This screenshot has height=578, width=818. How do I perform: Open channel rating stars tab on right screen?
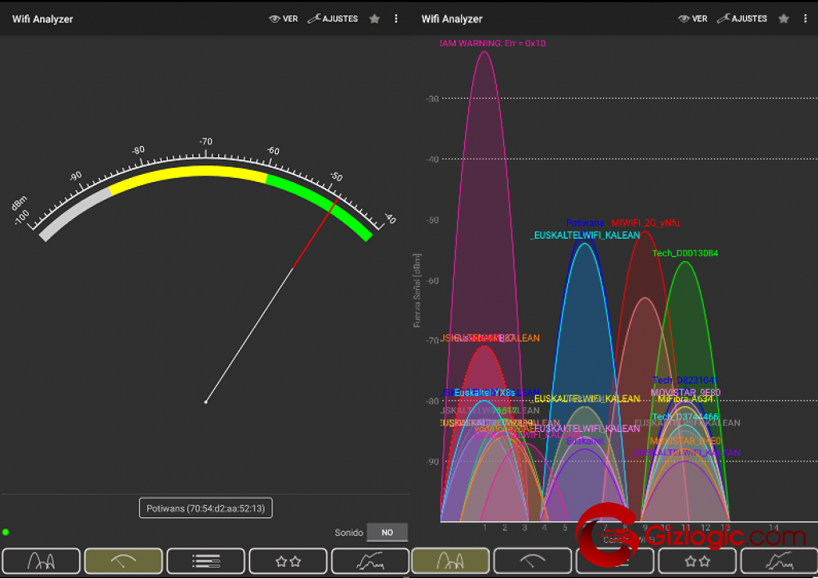(x=697, y=560)
